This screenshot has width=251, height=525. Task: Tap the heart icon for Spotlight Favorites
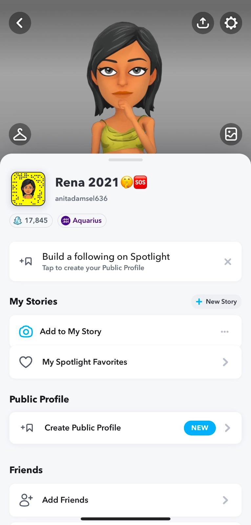coord(26,362)
